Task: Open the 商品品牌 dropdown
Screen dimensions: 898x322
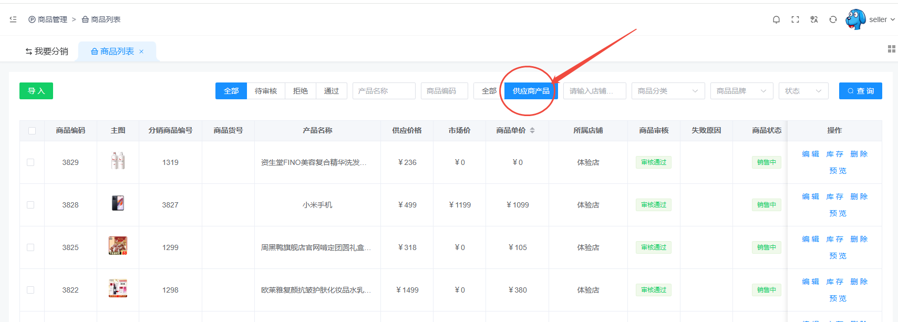Action: 741,91
